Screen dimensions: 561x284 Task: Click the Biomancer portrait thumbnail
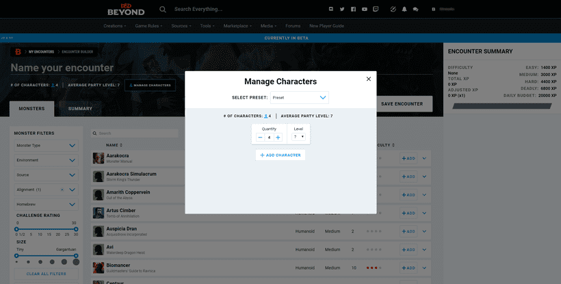click(99, 268)
